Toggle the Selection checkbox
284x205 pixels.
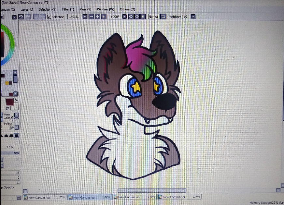49,17
